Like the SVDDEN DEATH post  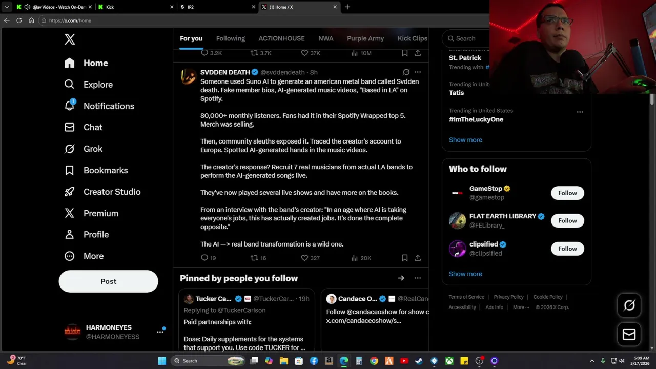pos(310,258)
